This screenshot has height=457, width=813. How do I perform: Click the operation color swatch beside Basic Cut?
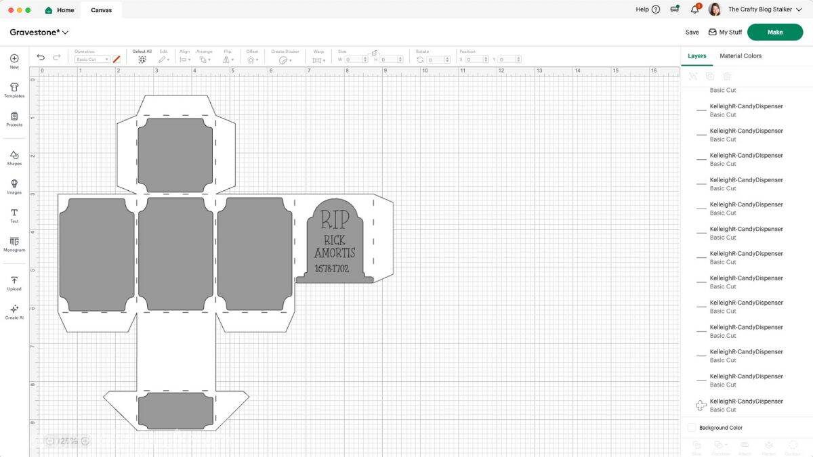(x=117, y=60)
